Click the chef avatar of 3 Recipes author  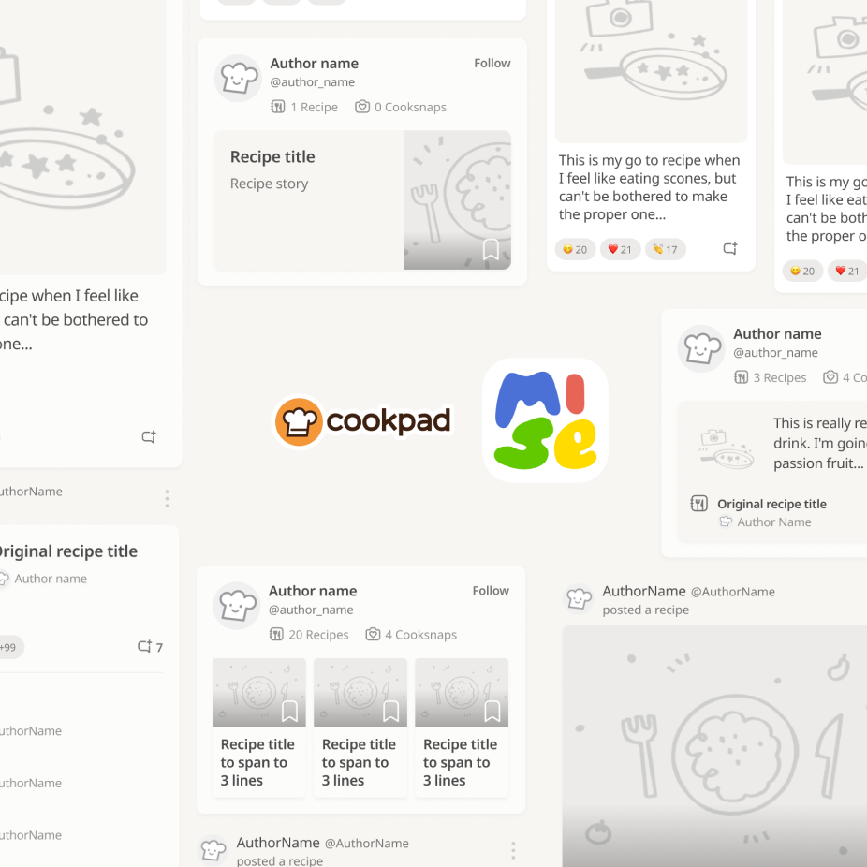click(701, 348)
